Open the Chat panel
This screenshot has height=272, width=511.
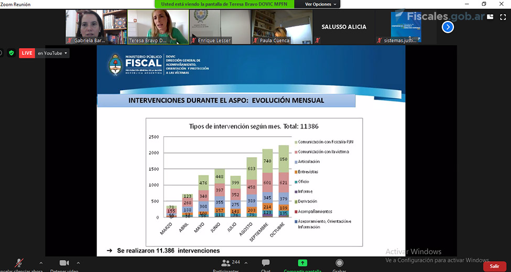tap(266, 264)
